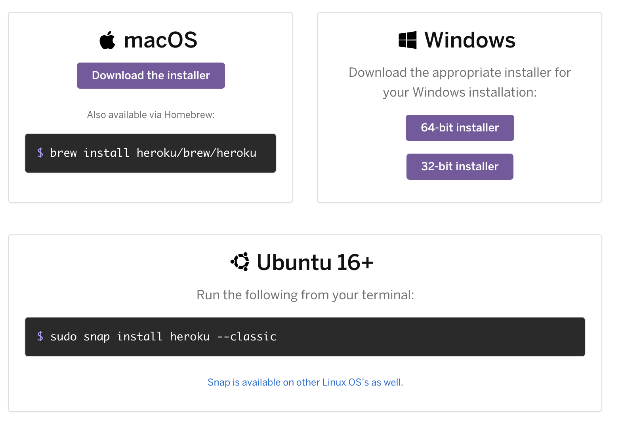This screenshot has height=422, width=622.
Task: Click the Ubuntu logo icon
Action: [240, 262]
